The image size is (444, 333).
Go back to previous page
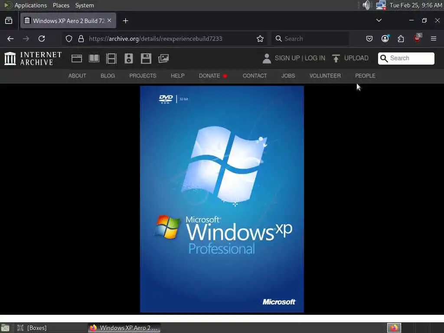click(x=10, y=39)
